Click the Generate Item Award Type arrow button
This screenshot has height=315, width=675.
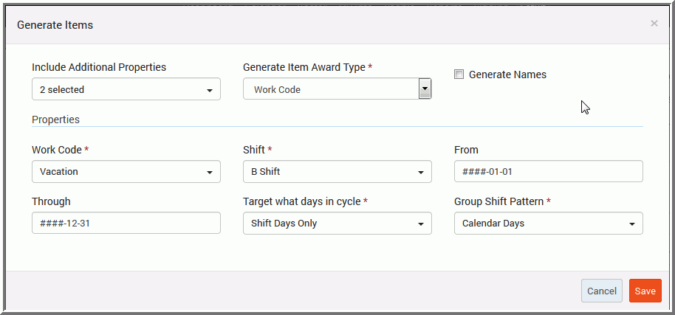pos(425,89)
